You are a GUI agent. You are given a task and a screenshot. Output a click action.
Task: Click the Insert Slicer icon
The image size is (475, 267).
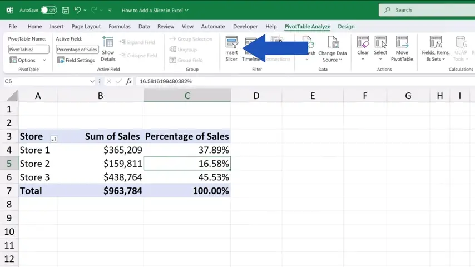(x=231, y=48)
